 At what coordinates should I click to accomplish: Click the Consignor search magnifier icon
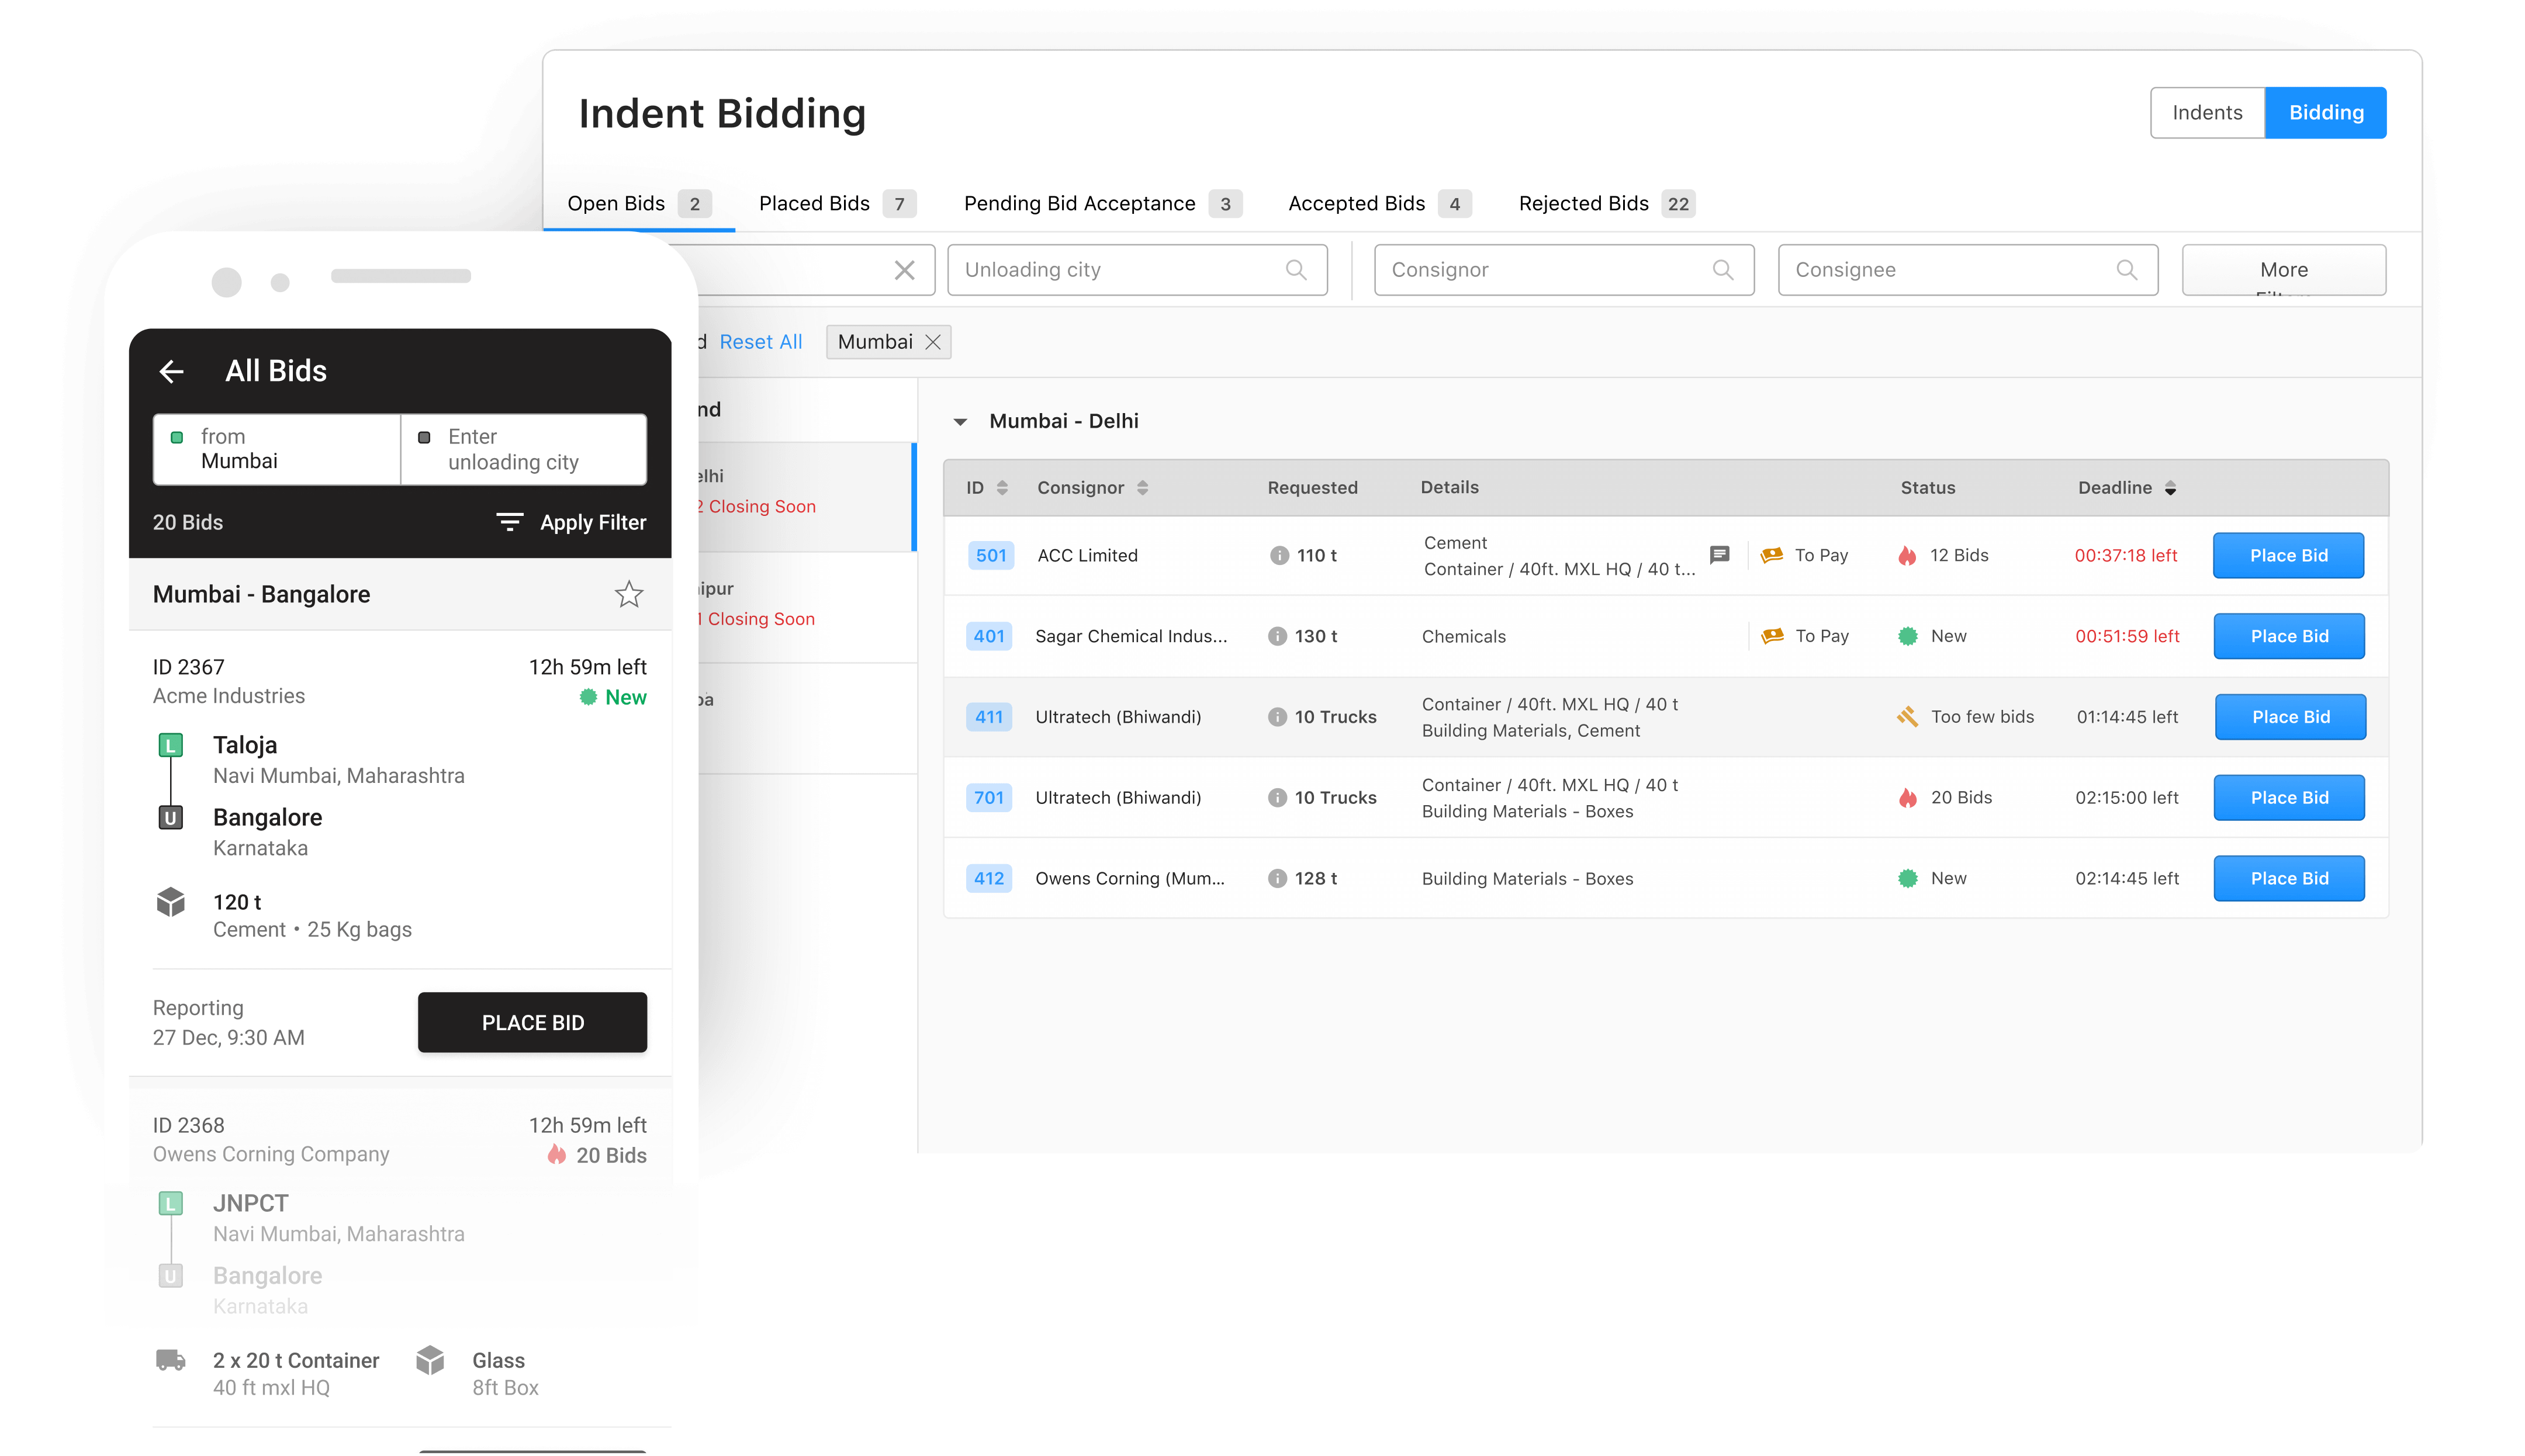[x=1722, y=270]
